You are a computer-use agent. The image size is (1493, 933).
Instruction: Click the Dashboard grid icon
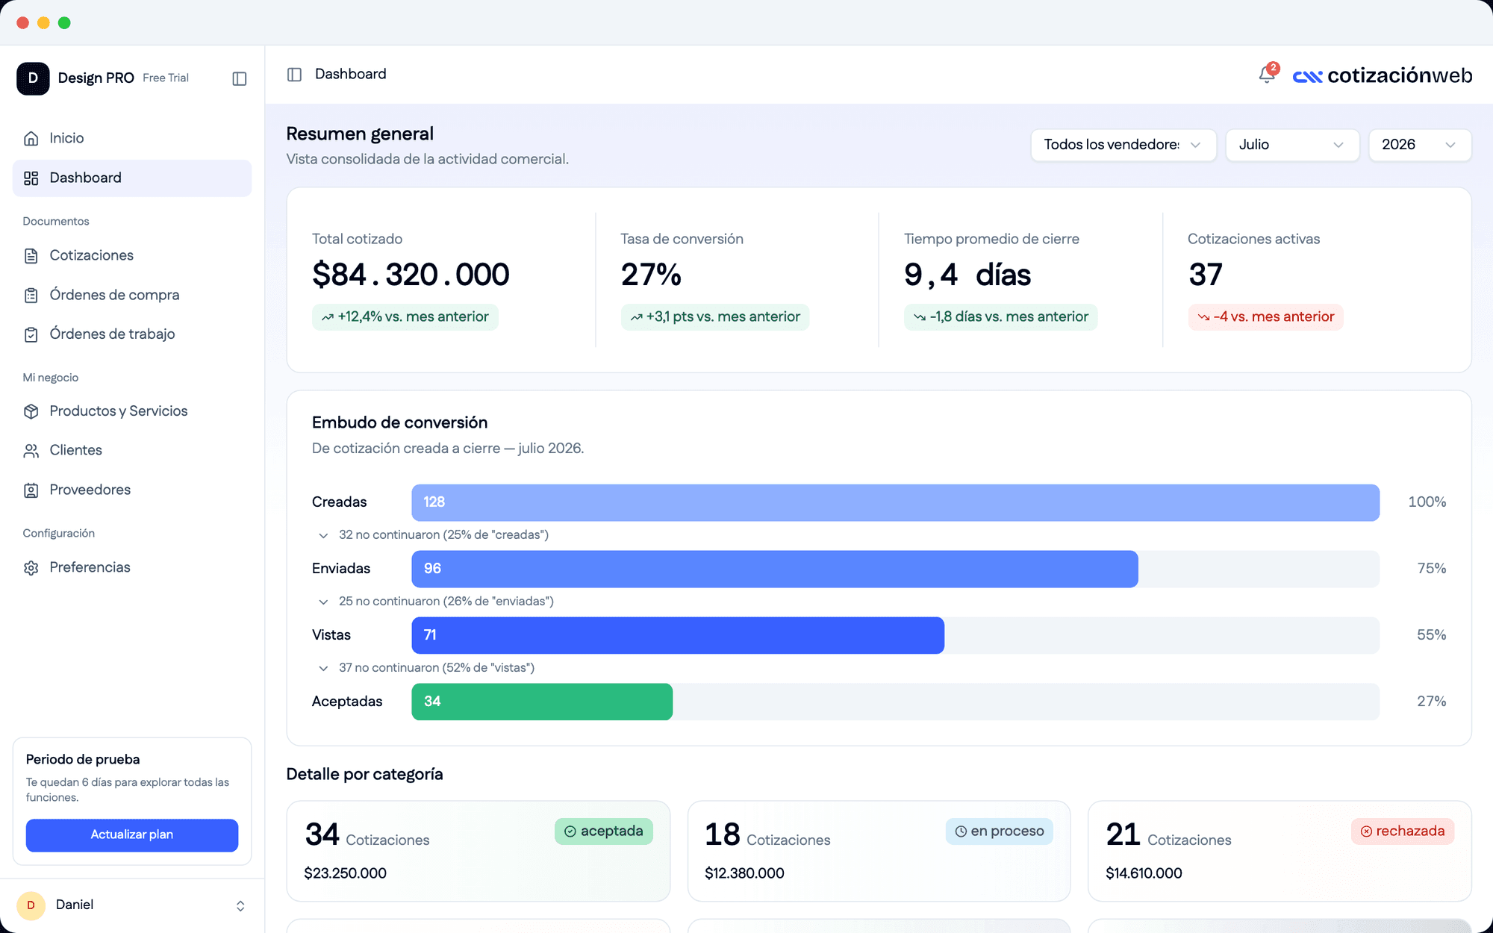click(31, 178)
